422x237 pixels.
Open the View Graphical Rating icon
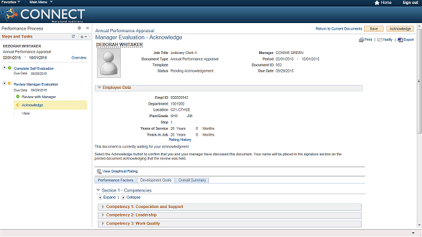pyautogui.click(x=99, y=171)
